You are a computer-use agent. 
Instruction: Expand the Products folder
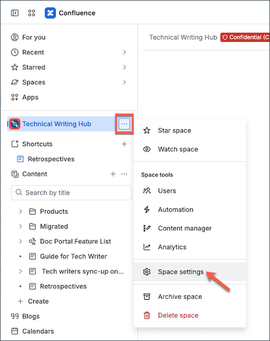21,211
